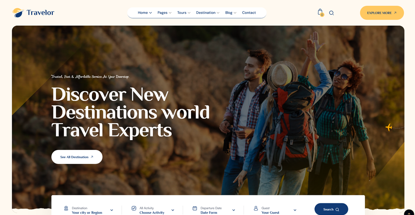Image resolution: width=415 pixels, height=215 pixels.
Task: Open the Blog menu
Action: (x=231, y=13)
